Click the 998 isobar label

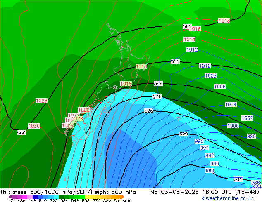click(251, 136)
